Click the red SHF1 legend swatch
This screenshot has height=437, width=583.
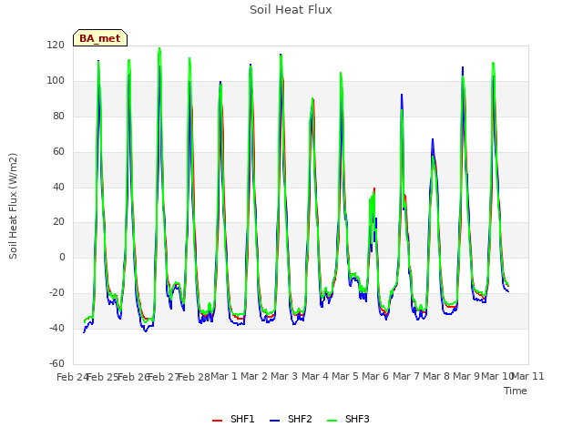(217, 421)
